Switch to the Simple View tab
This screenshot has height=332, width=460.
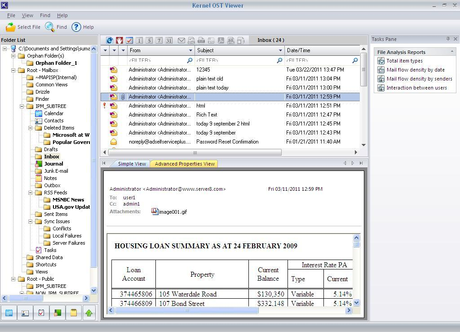[x=132, y=164]
